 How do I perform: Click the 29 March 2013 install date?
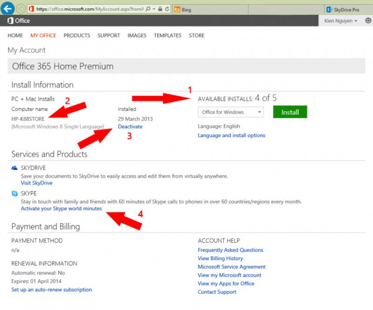(135, 119)
